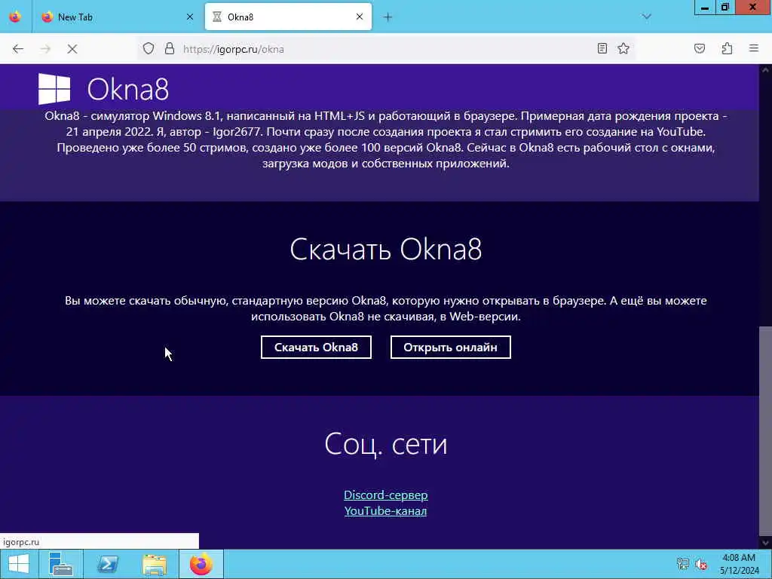
Task: Open tracking protection shield icon
Action: click(149, 49)
